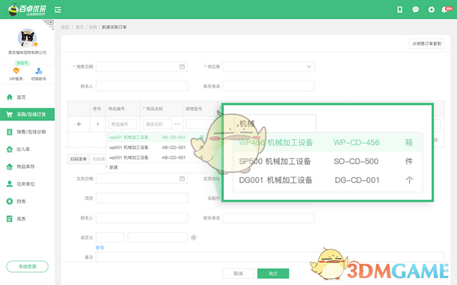The height and width of the screenshot is (285, 457).
Task: Click the circled plus next to 自定义 fields
Action: coord(193,237)
